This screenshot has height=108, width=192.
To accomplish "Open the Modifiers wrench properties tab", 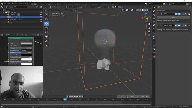I will click(x=154, y=36).
